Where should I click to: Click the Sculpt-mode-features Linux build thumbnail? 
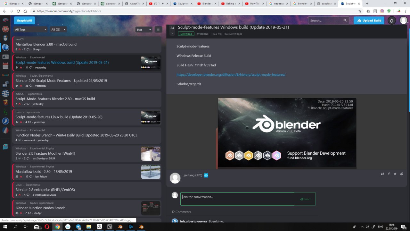[151, 117]
